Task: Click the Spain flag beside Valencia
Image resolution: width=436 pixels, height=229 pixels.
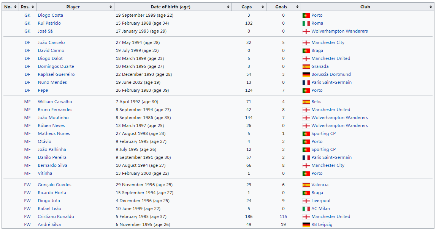Action: [306, 185]
